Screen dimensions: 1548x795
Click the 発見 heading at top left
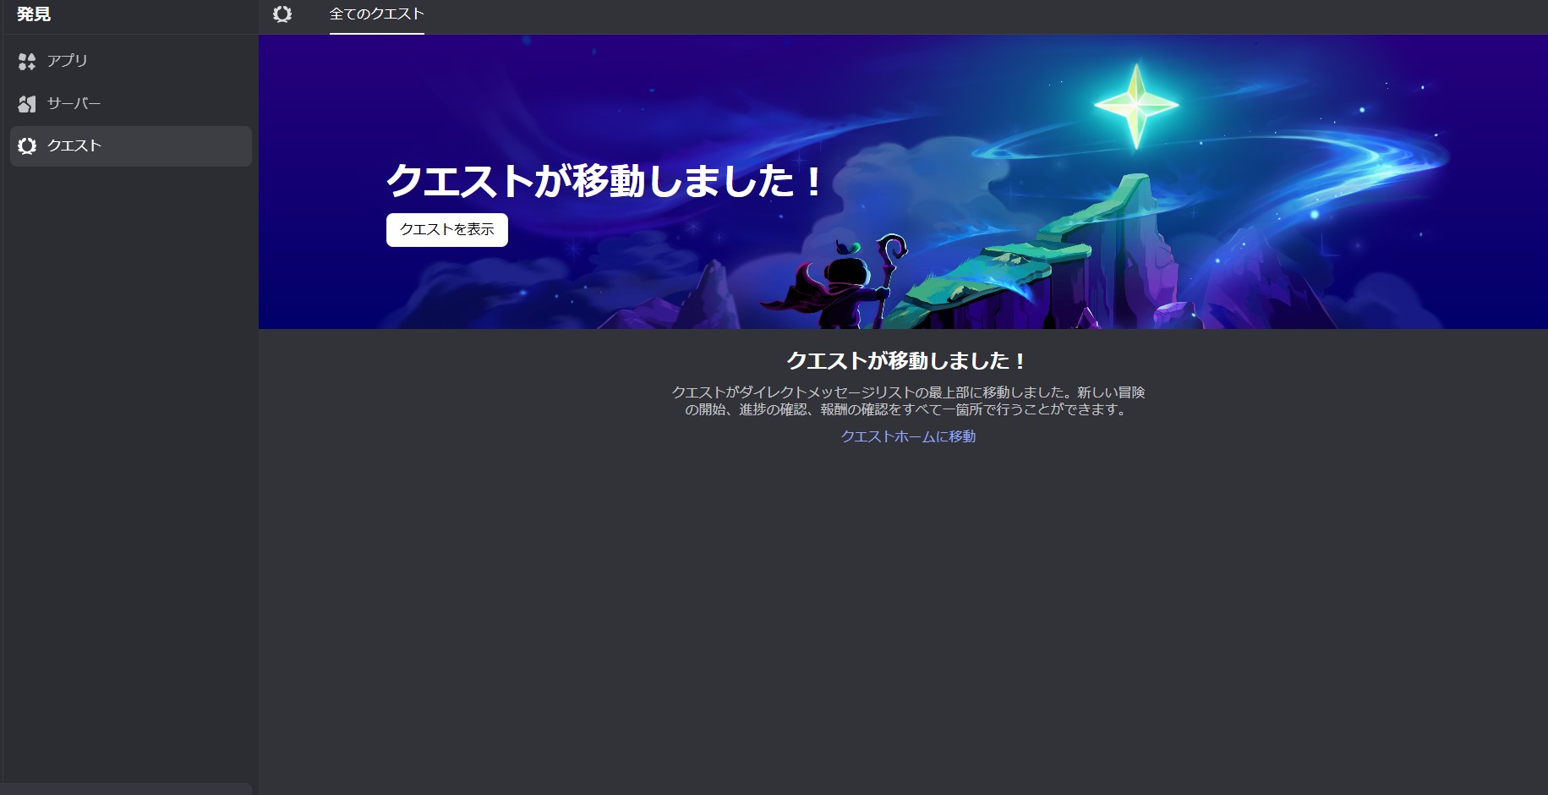[x=34, y=14]
